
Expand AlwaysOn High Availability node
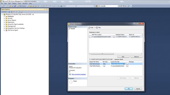tap(4, 24)
